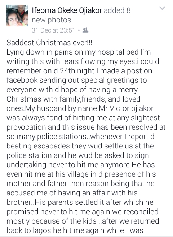Tap the 'Saddest Christmas ever!!!' opening line
The height and width of the screenshot is (237, 173).
coord(49,43)
